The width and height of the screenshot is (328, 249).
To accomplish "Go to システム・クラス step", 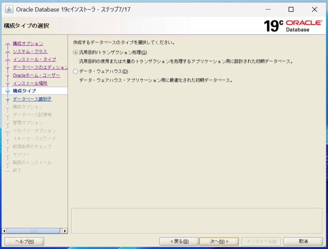I will click(x=30, y=51).
